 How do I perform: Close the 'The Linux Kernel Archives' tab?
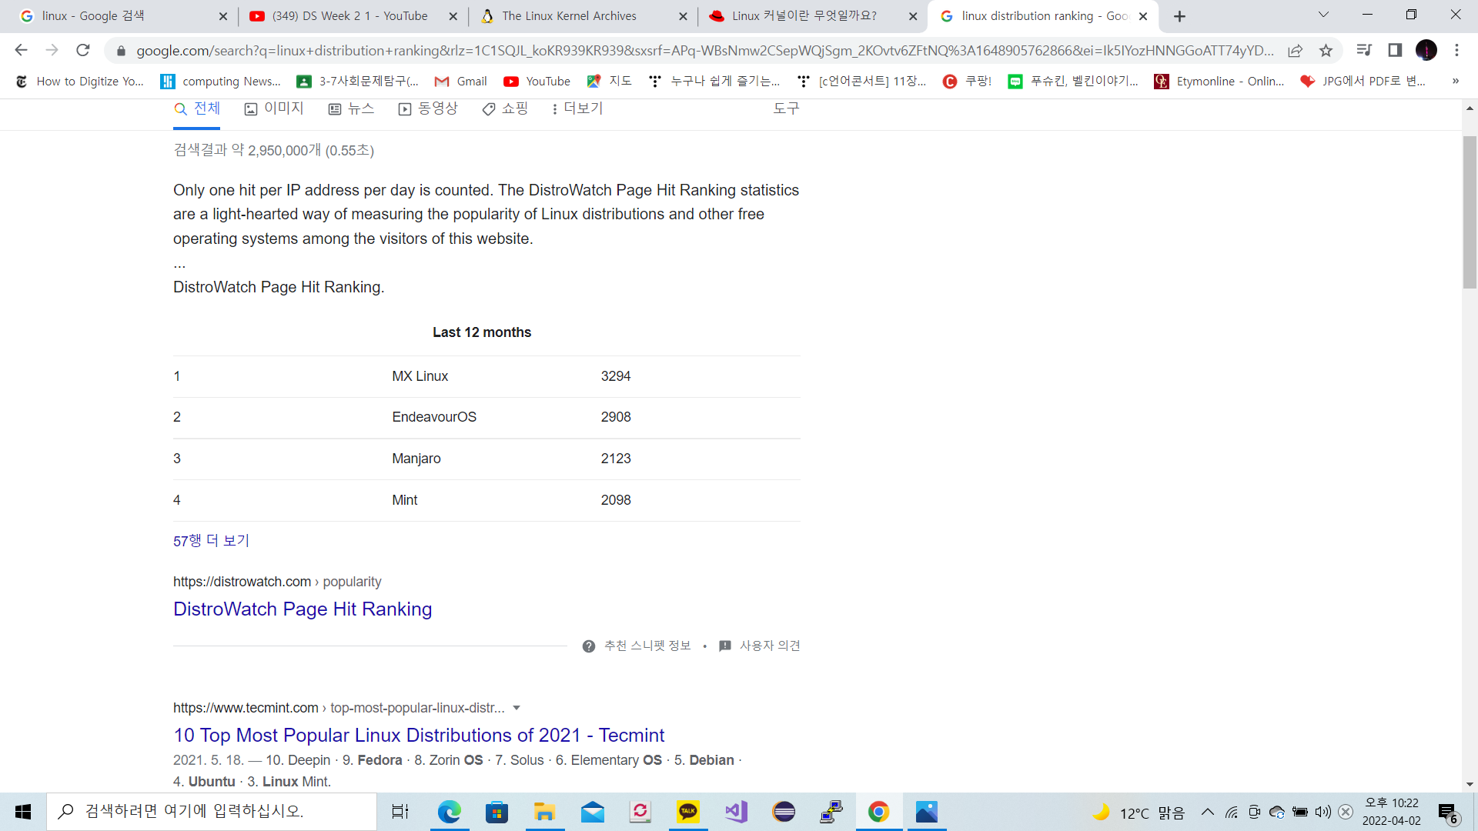(683, 16)
